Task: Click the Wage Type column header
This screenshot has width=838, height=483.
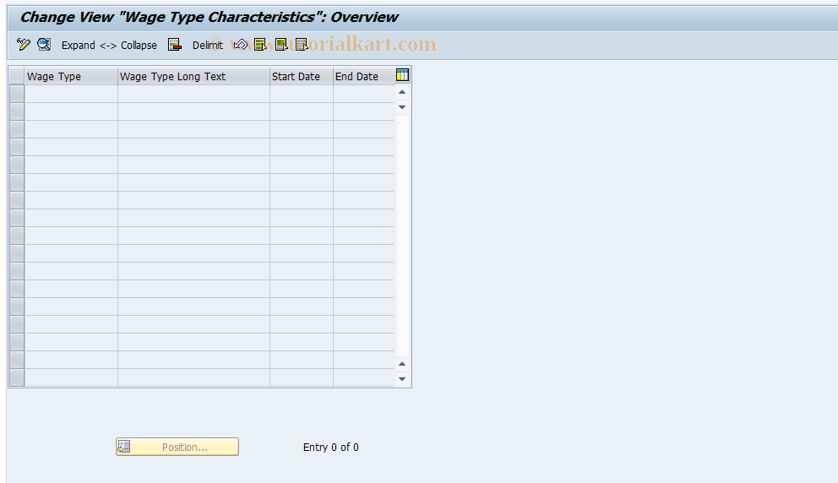Action: (71, 76)
